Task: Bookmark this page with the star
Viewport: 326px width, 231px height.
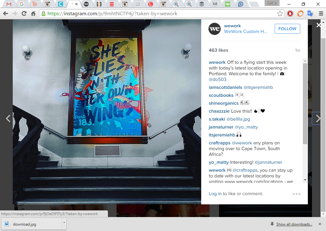Action: point(280,14)
